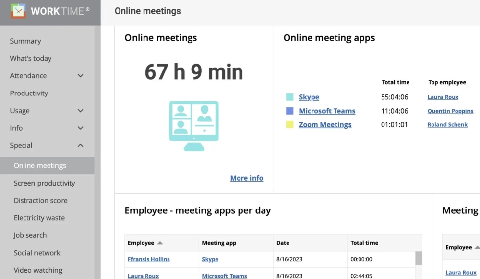Sort by Employee column arrow
Screen dimensions: 480x279
click(160, 243)
